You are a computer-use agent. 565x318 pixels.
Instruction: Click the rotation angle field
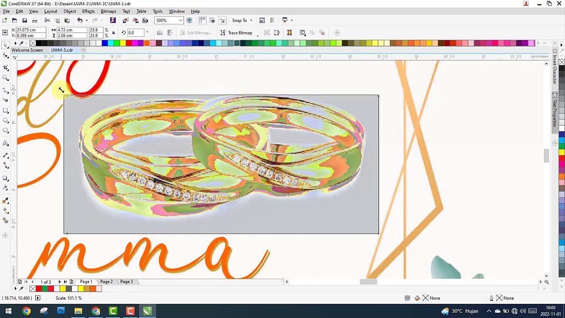coord(136,33)
